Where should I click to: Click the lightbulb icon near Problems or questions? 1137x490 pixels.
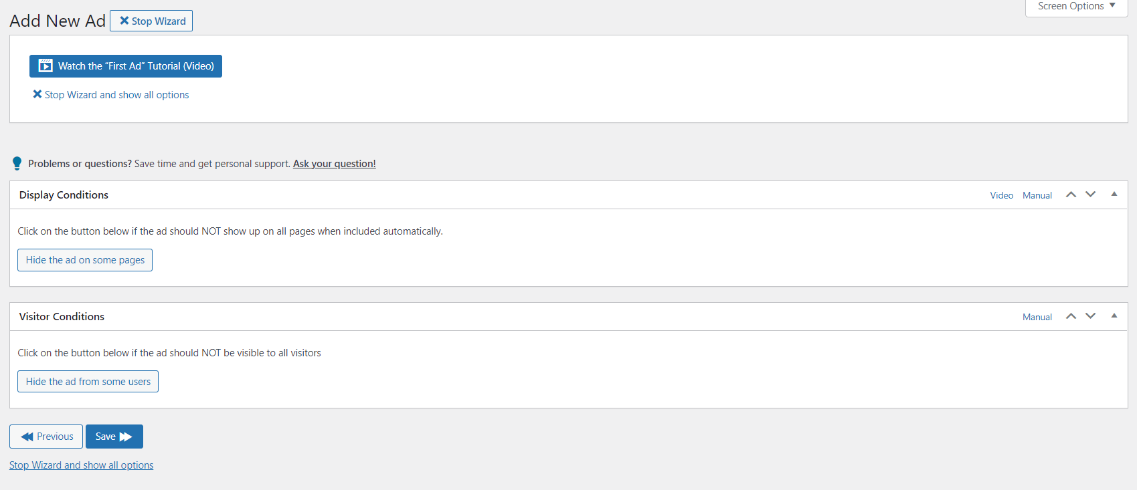coord(17,163)
